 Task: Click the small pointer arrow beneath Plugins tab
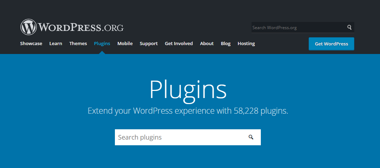tap(102, 53)
